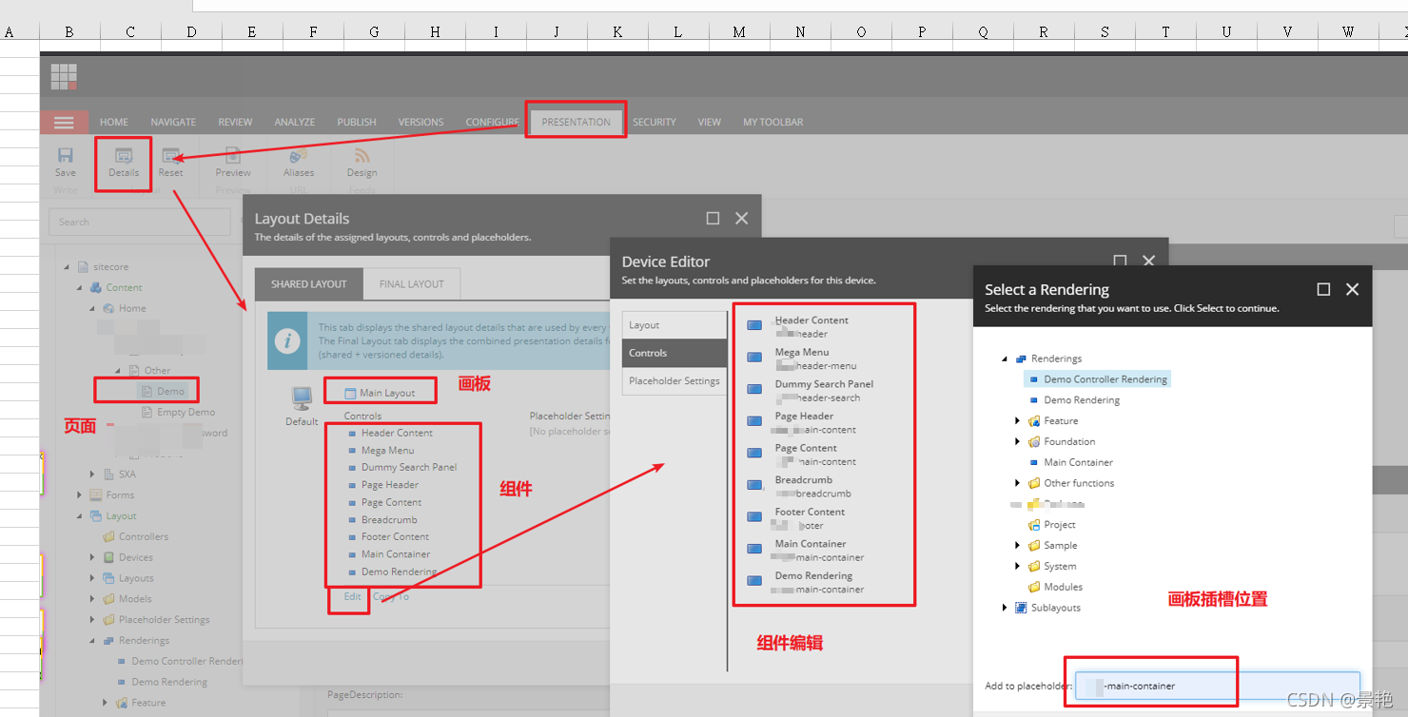Select spreadsheet column header J
The image size is (1408, 717).
[x=557, y=31]
